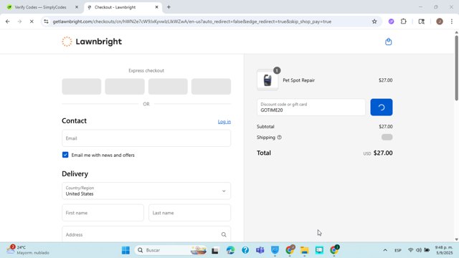Screen dimensions: 459x258
Task: Open Microsoft Teams from the taskbar
Action: pyautogui.click(x=260, y=250)
